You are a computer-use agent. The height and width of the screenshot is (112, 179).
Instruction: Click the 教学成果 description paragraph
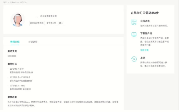(x=63, y=104)
